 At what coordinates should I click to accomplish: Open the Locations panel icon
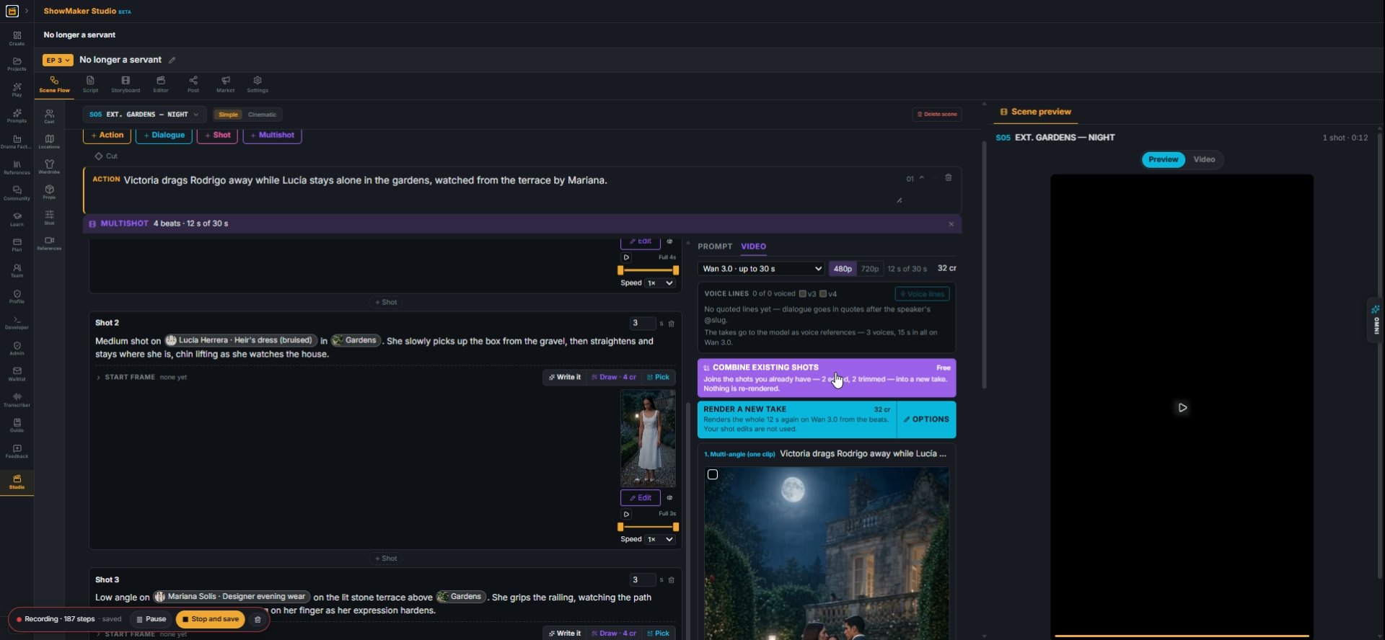coord(49,141)
